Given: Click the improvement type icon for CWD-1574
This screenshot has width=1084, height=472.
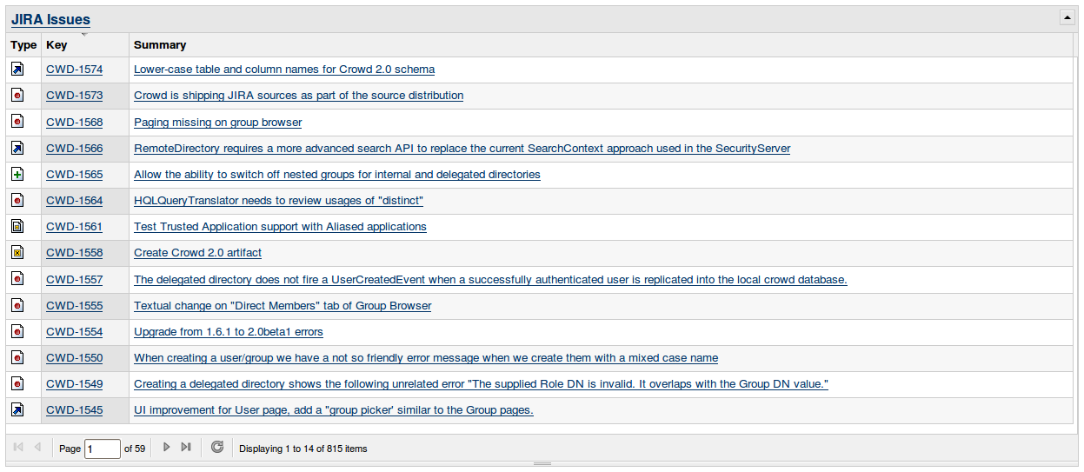Looking at the screenshot, I should [17, 70].
